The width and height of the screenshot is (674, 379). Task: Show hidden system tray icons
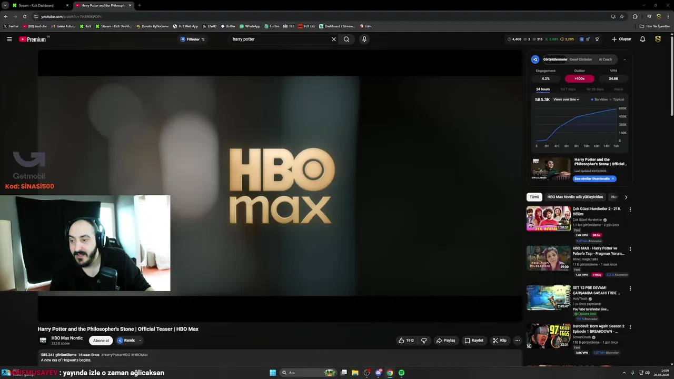(x=625, y=373)
